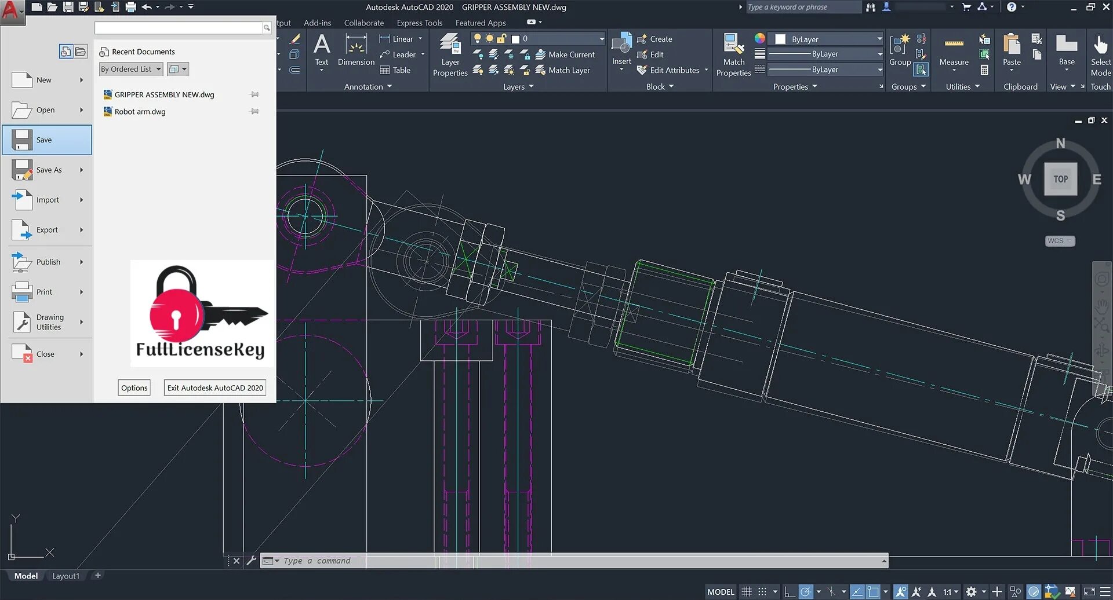
Task: Toggle ortho mode in status bar
Action: (x=789, y=592)
